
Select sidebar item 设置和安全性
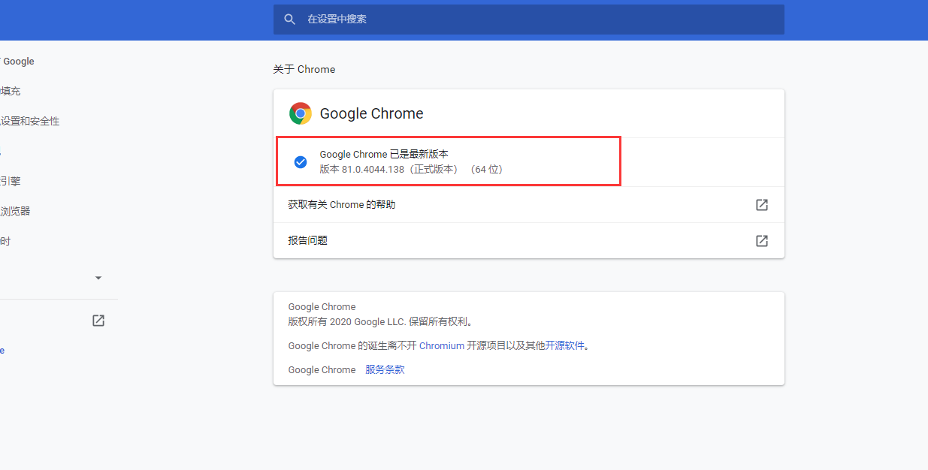[x=30, y=122]
